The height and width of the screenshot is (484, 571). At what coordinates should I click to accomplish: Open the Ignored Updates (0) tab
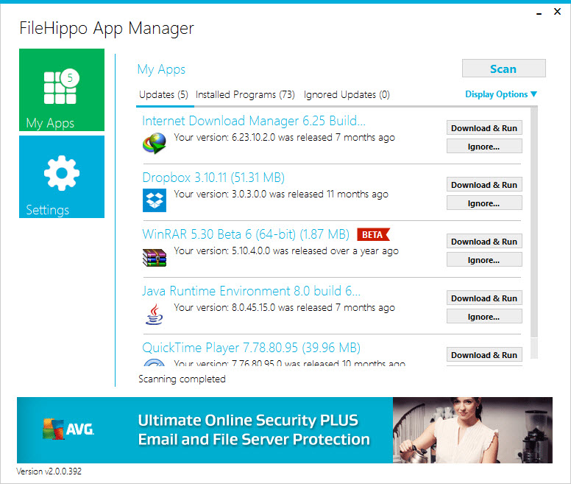click(347, 95)
